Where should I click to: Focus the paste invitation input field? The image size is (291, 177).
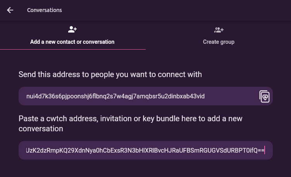pyautogui.click(x=146, y=150)
